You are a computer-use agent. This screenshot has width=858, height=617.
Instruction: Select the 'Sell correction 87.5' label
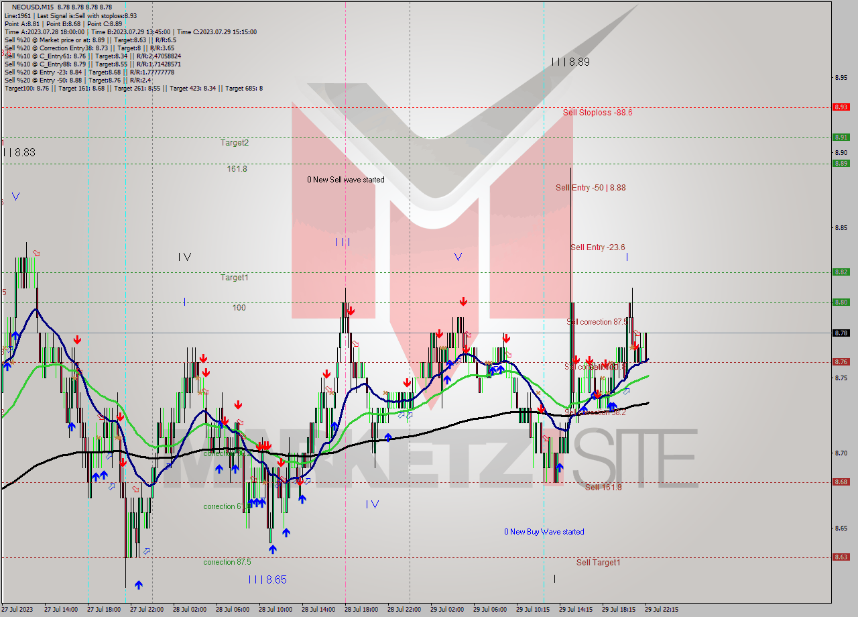pos(598,322)
